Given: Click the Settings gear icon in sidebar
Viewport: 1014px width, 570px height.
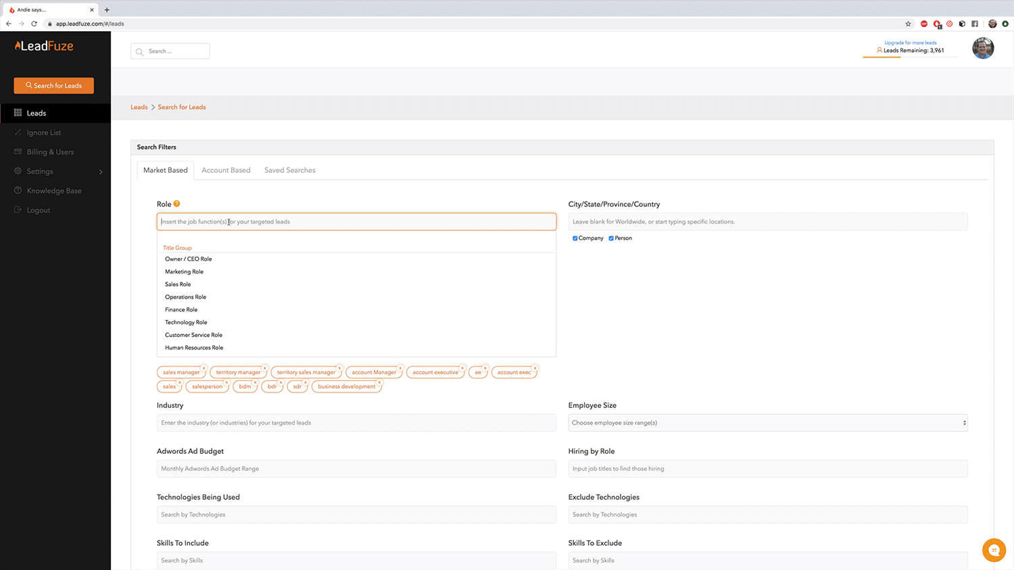Looking at the screenshot, I should click(x=18, y=171).
